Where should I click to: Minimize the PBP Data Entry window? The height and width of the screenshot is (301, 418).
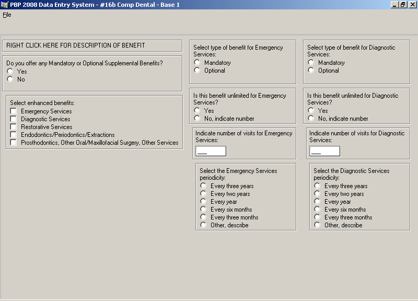coord(395,5)
